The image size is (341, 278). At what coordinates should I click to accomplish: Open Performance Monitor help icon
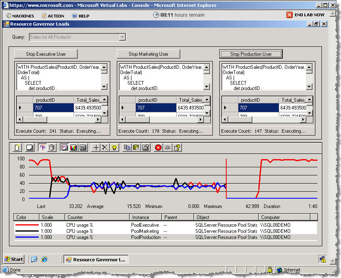coord(177,147)
